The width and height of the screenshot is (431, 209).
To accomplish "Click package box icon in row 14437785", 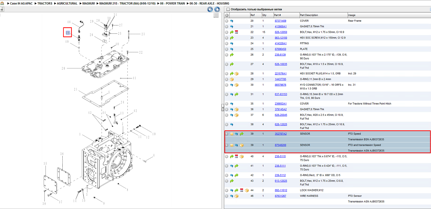I will (232, 79).
